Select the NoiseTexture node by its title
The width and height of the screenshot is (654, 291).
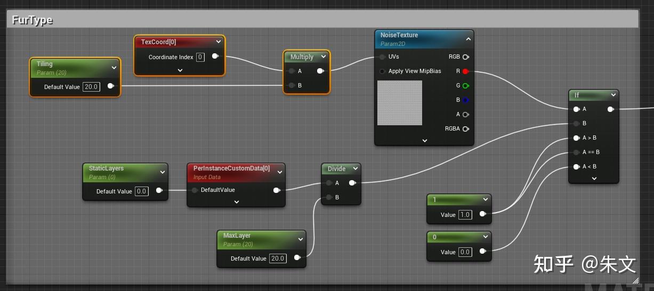point(399,35)
